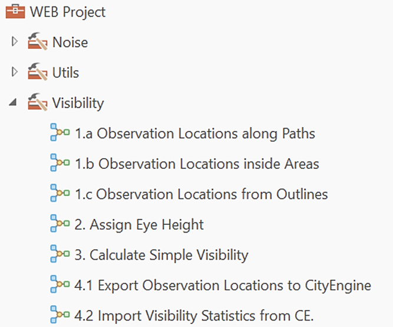Select 2. Assign Eye Height model
This screenshot has height=327, width=393.
(139, 225)
